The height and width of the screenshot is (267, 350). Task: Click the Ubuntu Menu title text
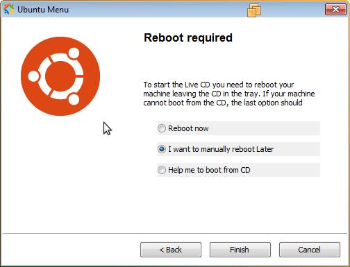coord(43,10)
